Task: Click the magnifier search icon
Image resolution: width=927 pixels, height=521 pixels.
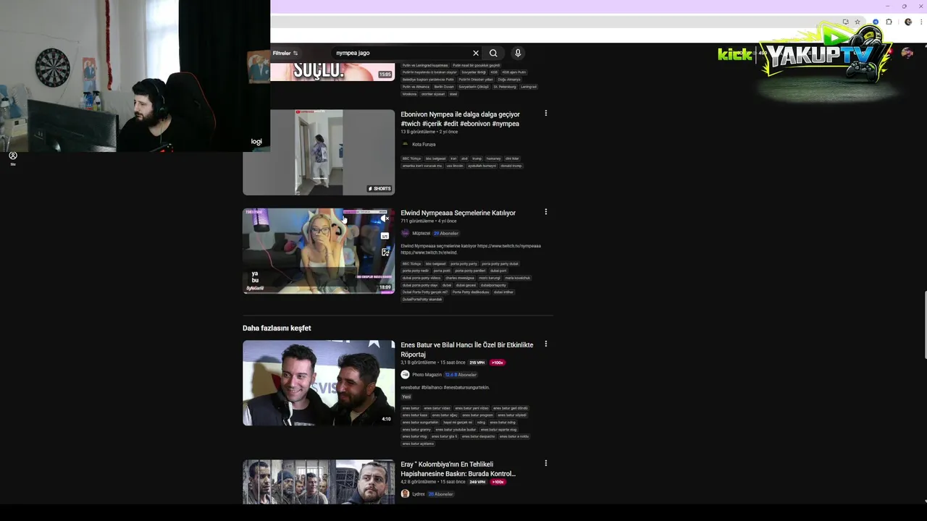Action: coord(493,53)
